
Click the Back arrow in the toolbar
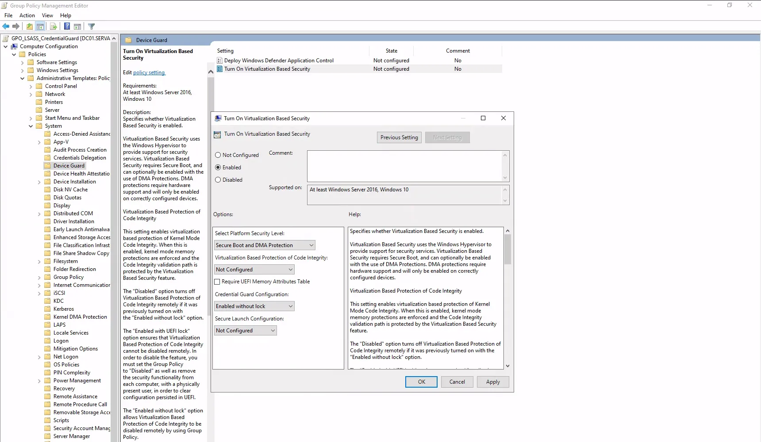(6, 27)
